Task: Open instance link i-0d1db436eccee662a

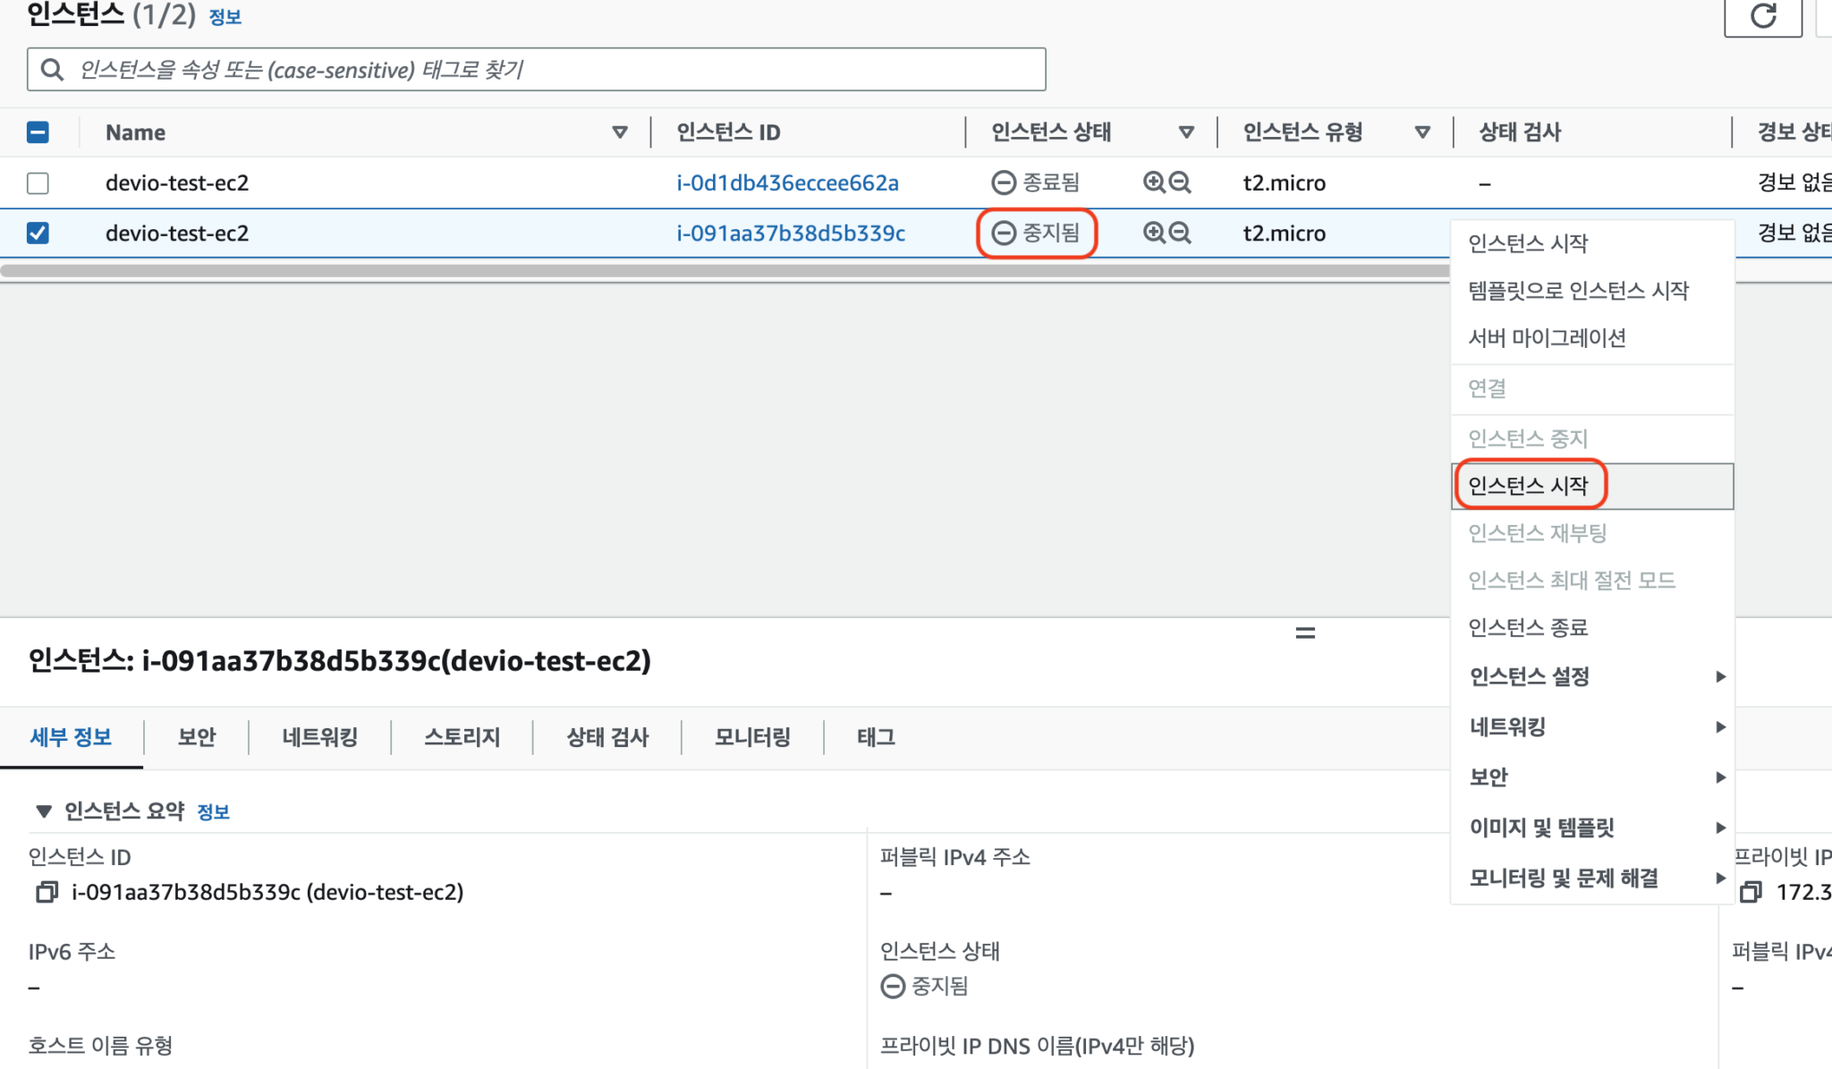Action: 787,182
